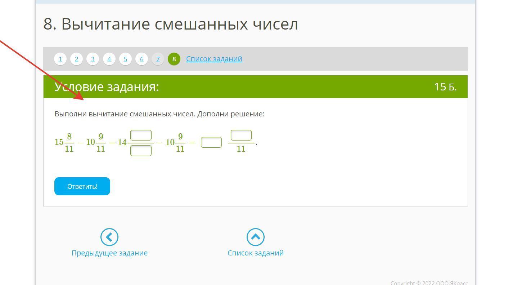Click the bottom 'Список заданий' text link
This screenshot has width=531, height=285.
tap(255, 253)
